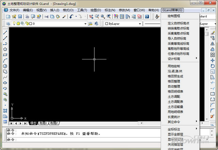The image size is (218, 150).
Task: Open the layer selection dropdown
Action: click(x=85, y=24)
